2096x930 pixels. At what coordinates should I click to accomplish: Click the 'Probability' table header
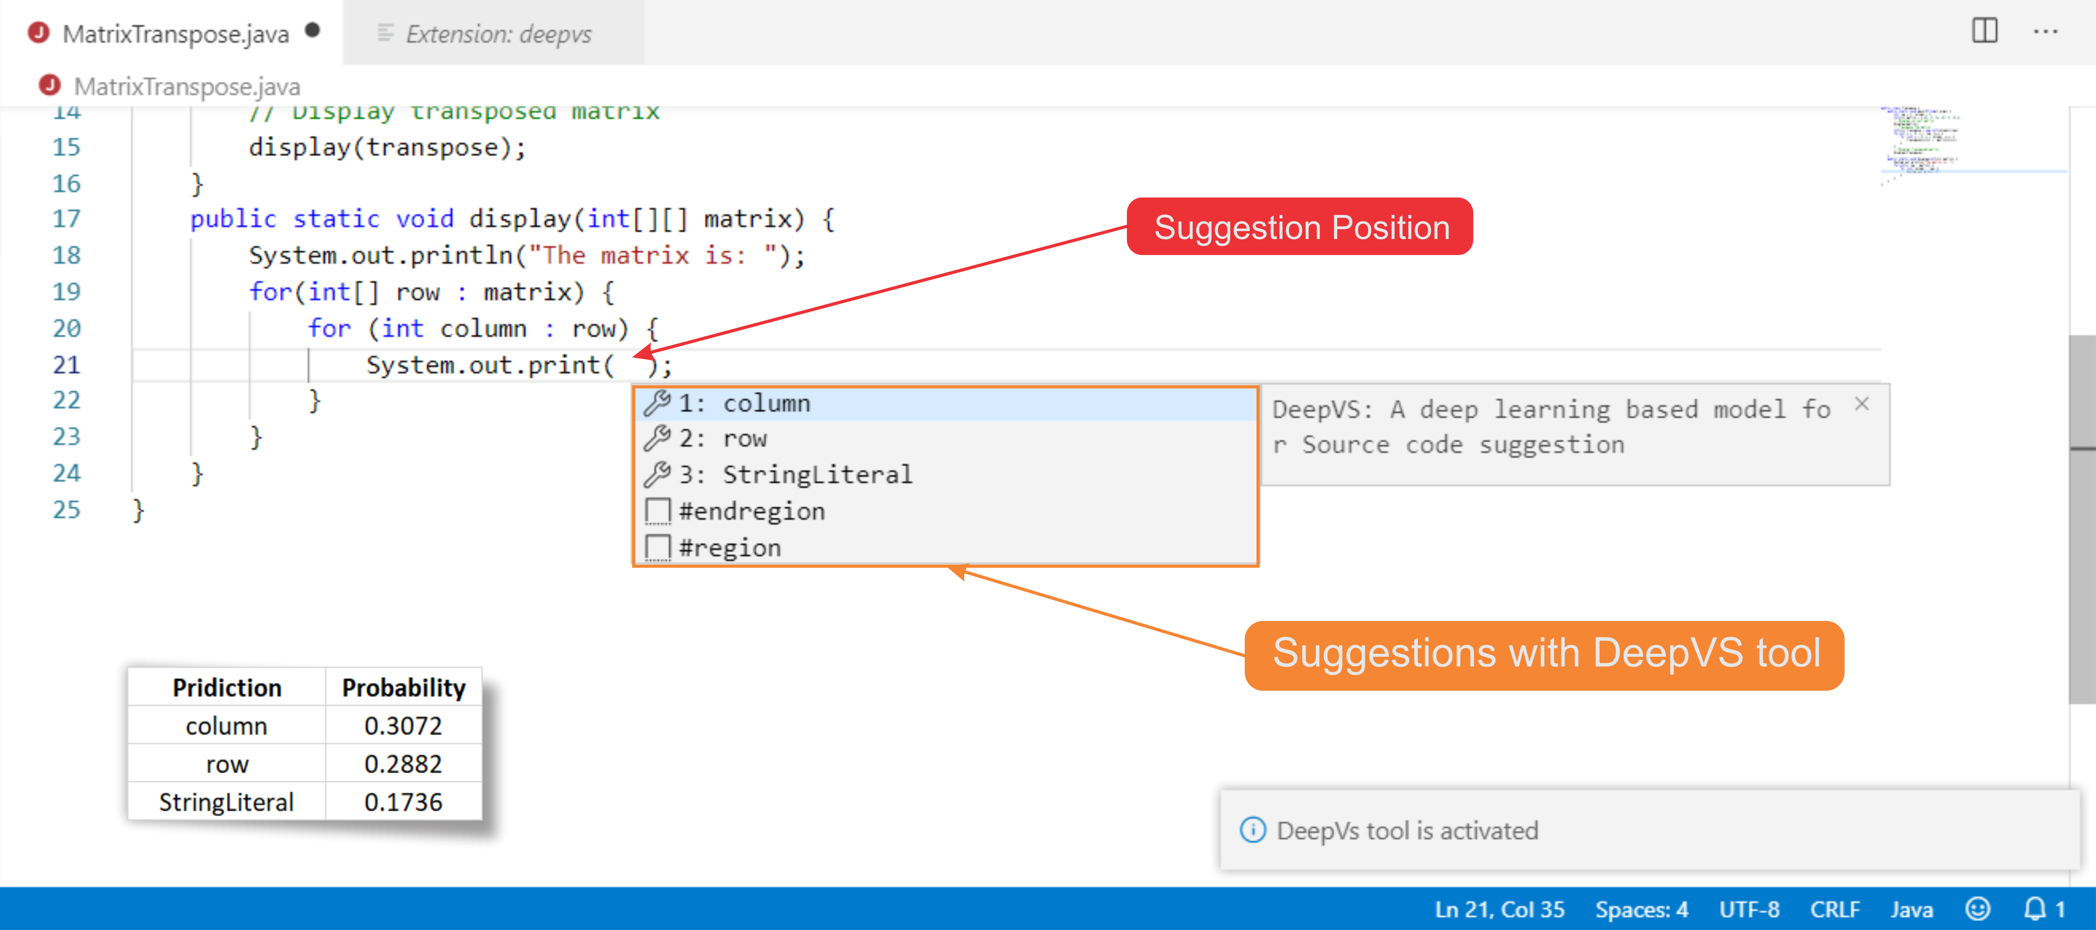pyautogui.click(x=404, y=688)
